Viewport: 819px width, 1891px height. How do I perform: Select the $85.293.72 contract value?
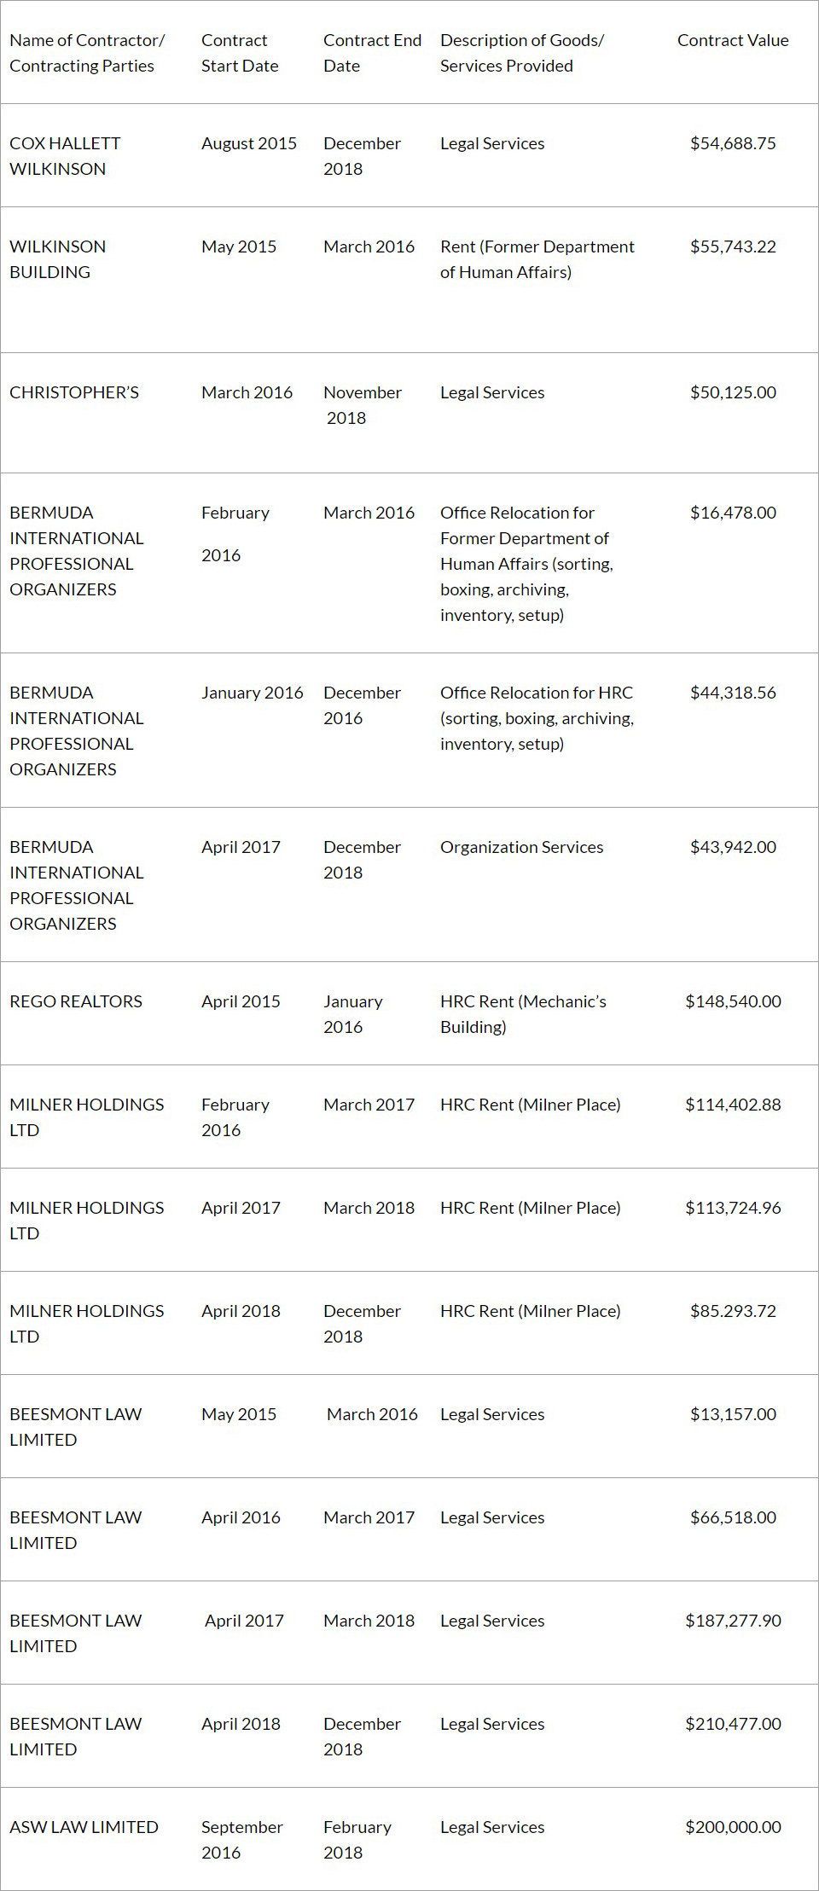click(x=733, y=1311)
